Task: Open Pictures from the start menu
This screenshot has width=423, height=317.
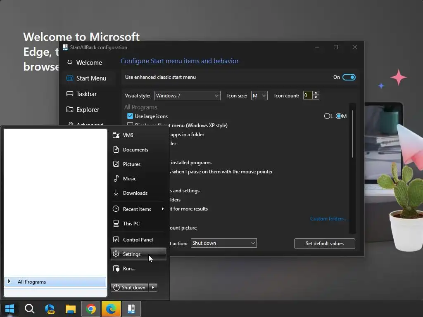Action: [138, 164]
